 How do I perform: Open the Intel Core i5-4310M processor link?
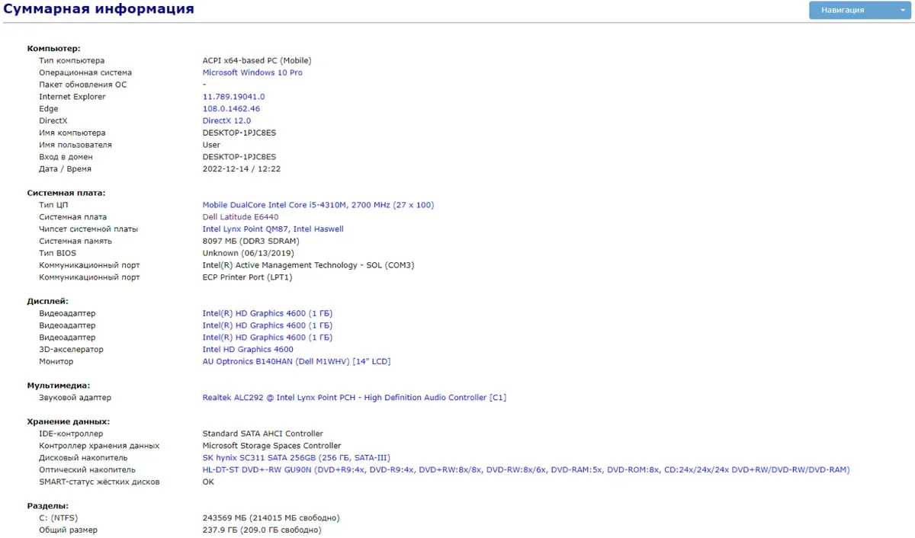[x=318, y=205]
